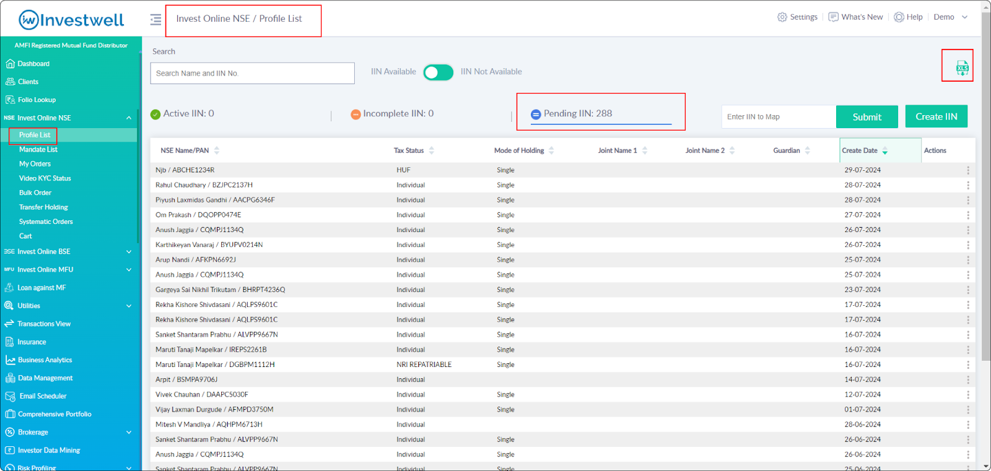
Task: Open Clients icon in sidebar
Action: (x=10, y=82)
